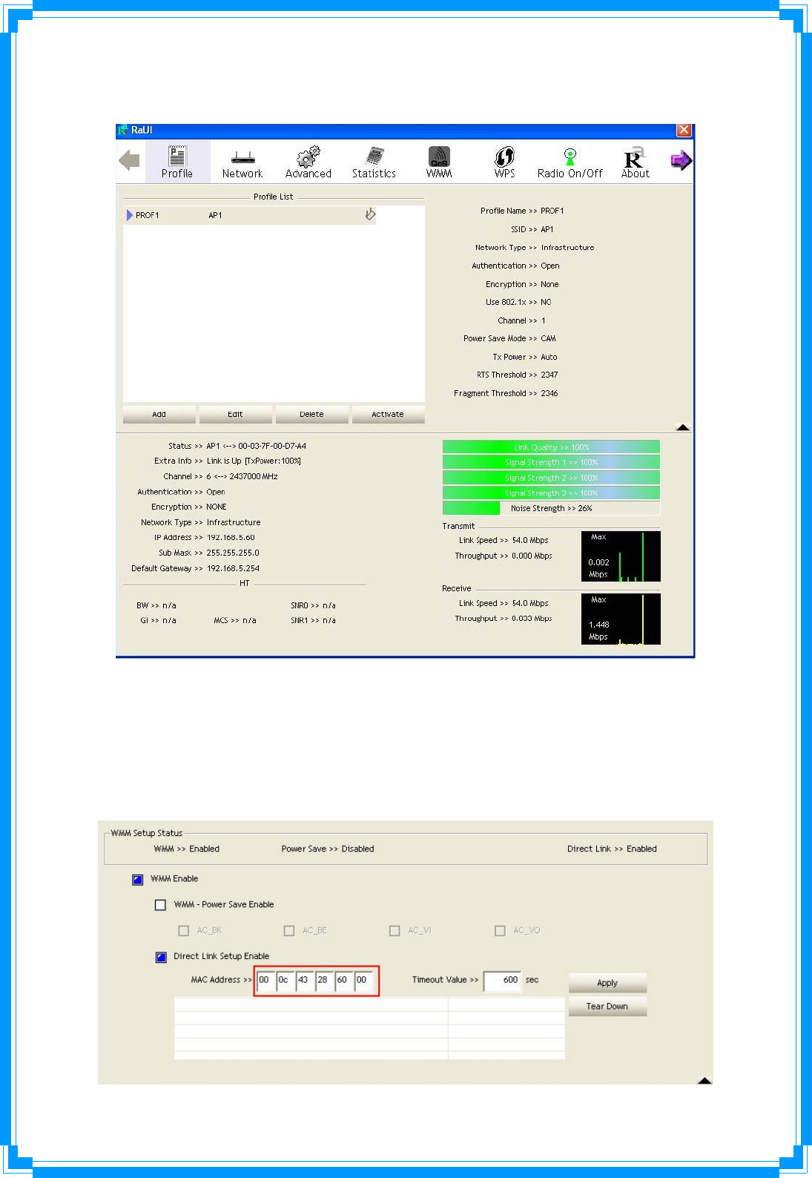Click the MAC address field 60
This screenshot has width=812, height=1178.
[x=343, y=981]
